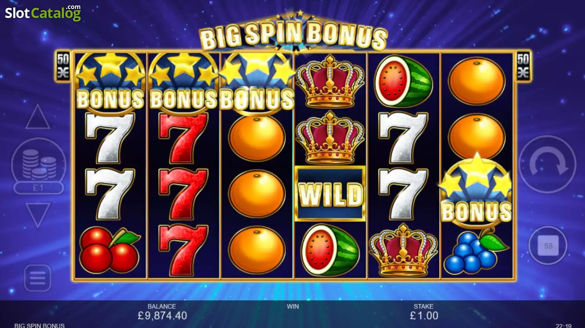585x328 pixels.
Task: Click the stake amount £1.00
Action: 424,315
